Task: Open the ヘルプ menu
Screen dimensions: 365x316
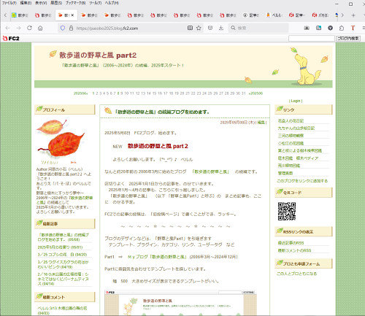Action: [x=112, y=3]
